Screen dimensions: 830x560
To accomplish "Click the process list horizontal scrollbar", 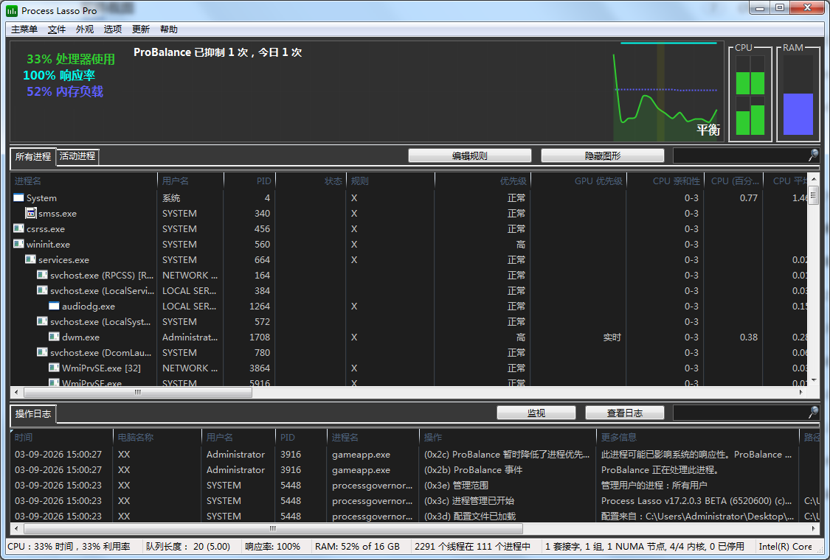I will (x=137, y=393).
